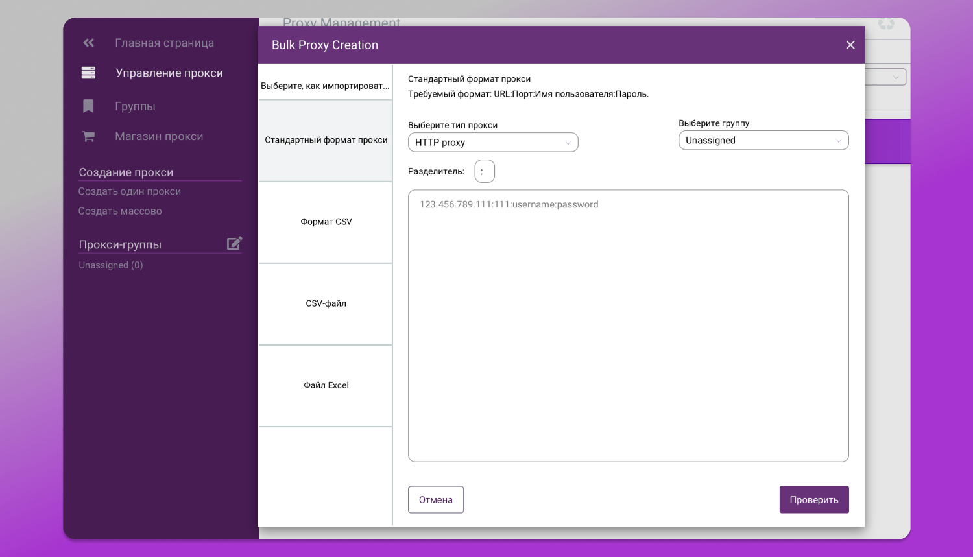Click Создать один прокси link
This screenshot has height=557, width=973.
tap(130, 191)
